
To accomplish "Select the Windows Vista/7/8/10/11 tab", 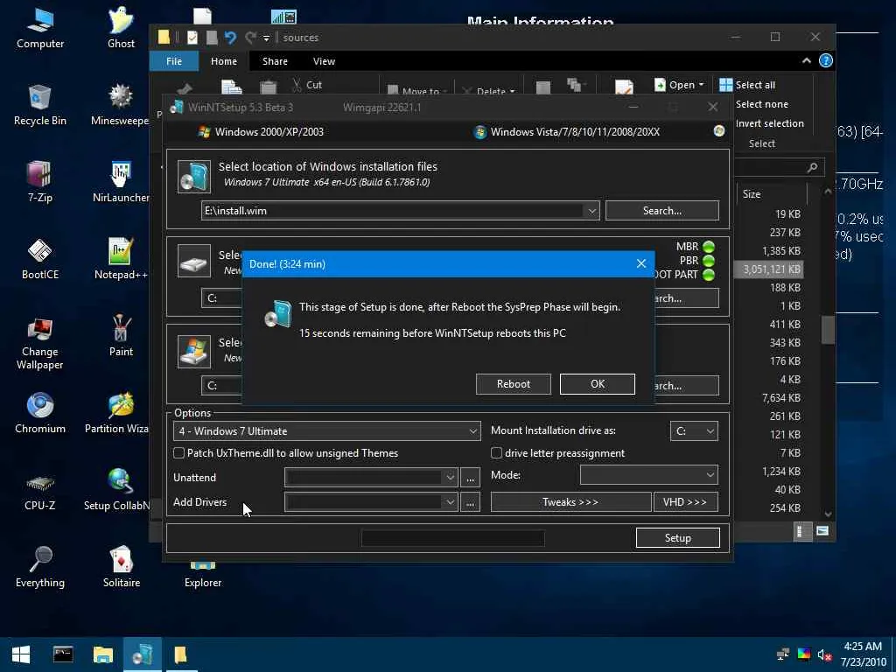I will tap(567, 132).
